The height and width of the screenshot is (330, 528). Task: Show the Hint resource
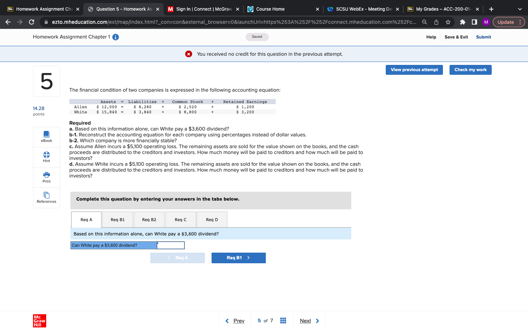click(47, 157)
